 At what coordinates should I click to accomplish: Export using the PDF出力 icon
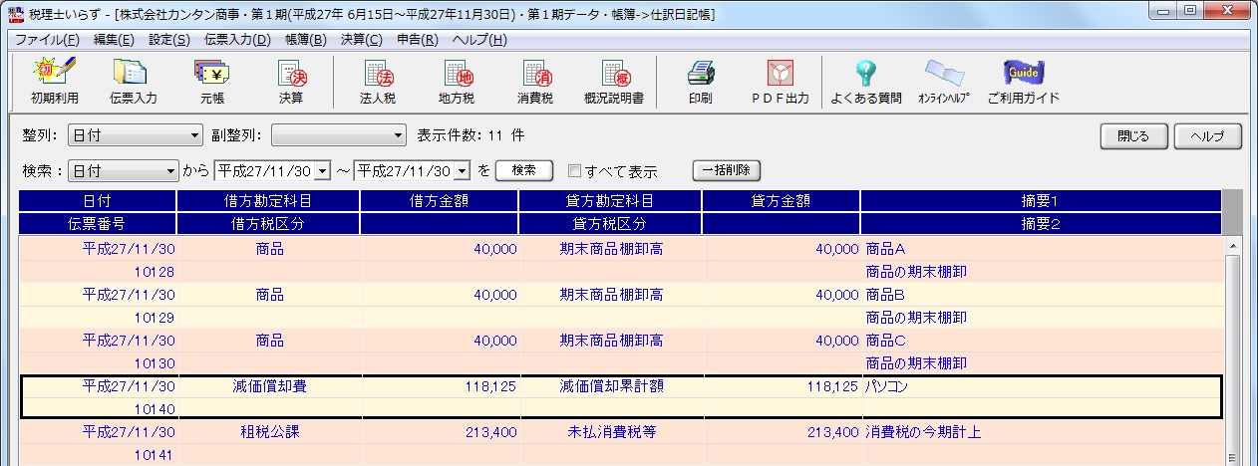[780, 81]
